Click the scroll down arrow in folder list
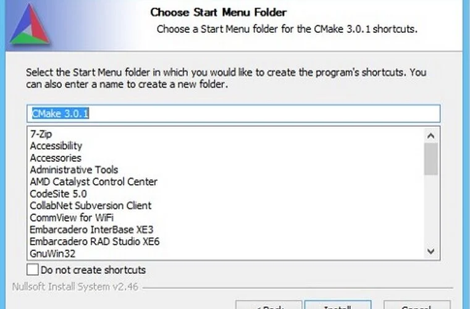470x309 pixels. pyautogui.click(x=430, y=251)
